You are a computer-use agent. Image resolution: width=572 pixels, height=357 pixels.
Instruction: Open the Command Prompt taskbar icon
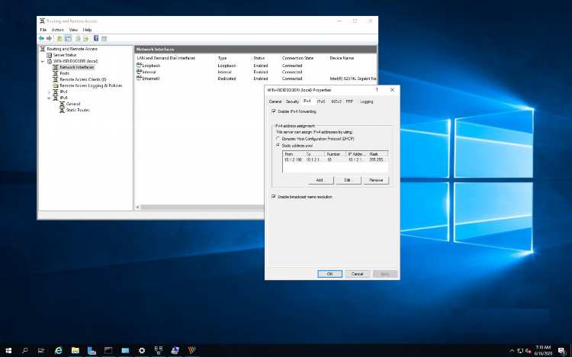coord(108,350)
